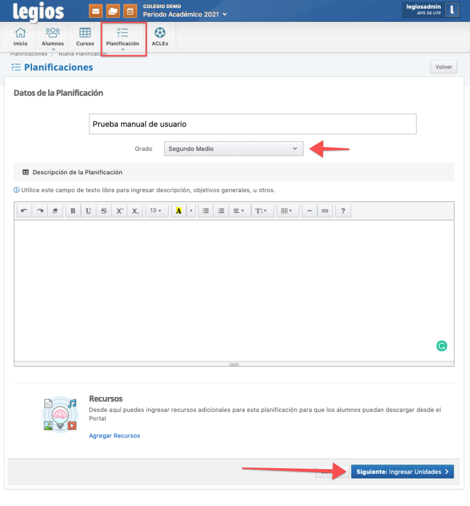The image size is (470, 506).
Task: Toggle superscript formatting in editor
Action: coord(119,211)
